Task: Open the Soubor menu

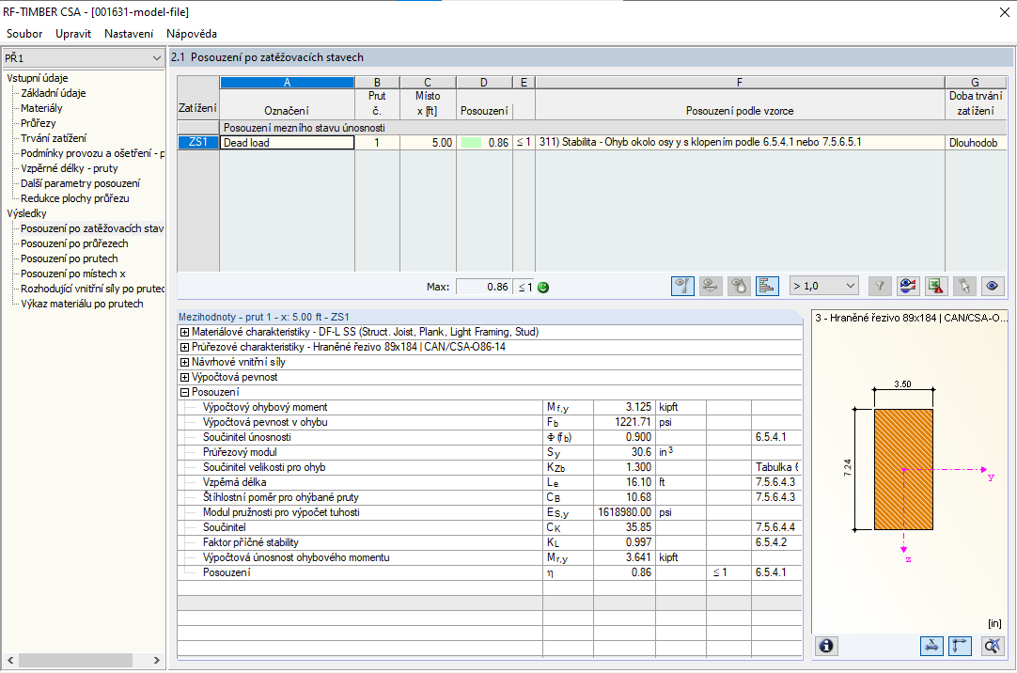Action: tap(24, 34)
